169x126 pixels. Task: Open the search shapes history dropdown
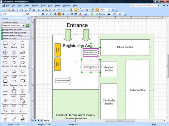(x=23, y=26)
